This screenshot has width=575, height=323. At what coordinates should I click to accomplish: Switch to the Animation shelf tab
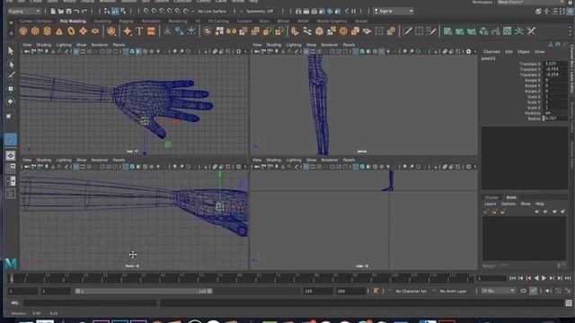click(151, 22)
